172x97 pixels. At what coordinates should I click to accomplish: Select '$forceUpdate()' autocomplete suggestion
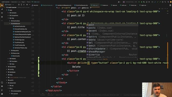click(x=112, y=48)
